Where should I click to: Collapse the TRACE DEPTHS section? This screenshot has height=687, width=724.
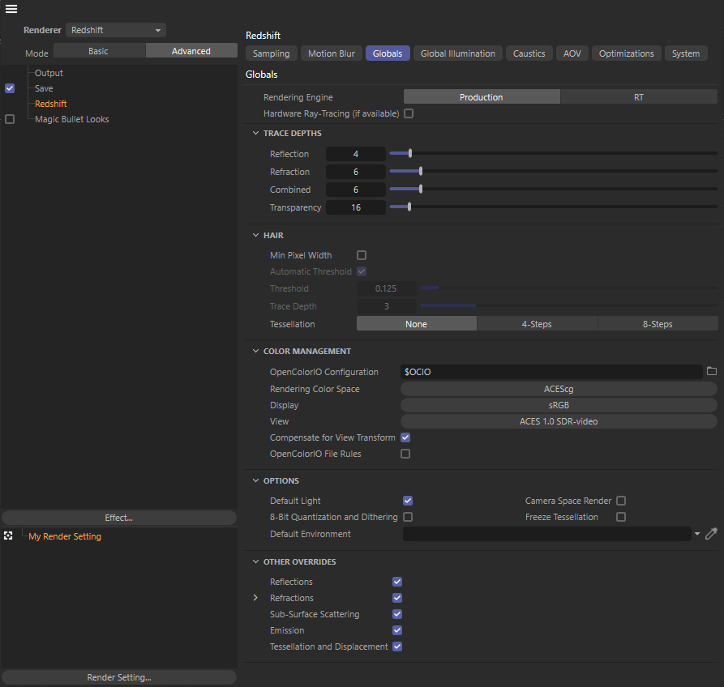point(256,133)
